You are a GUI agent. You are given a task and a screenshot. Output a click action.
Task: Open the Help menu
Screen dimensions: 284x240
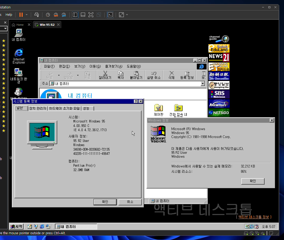(9, 15)
